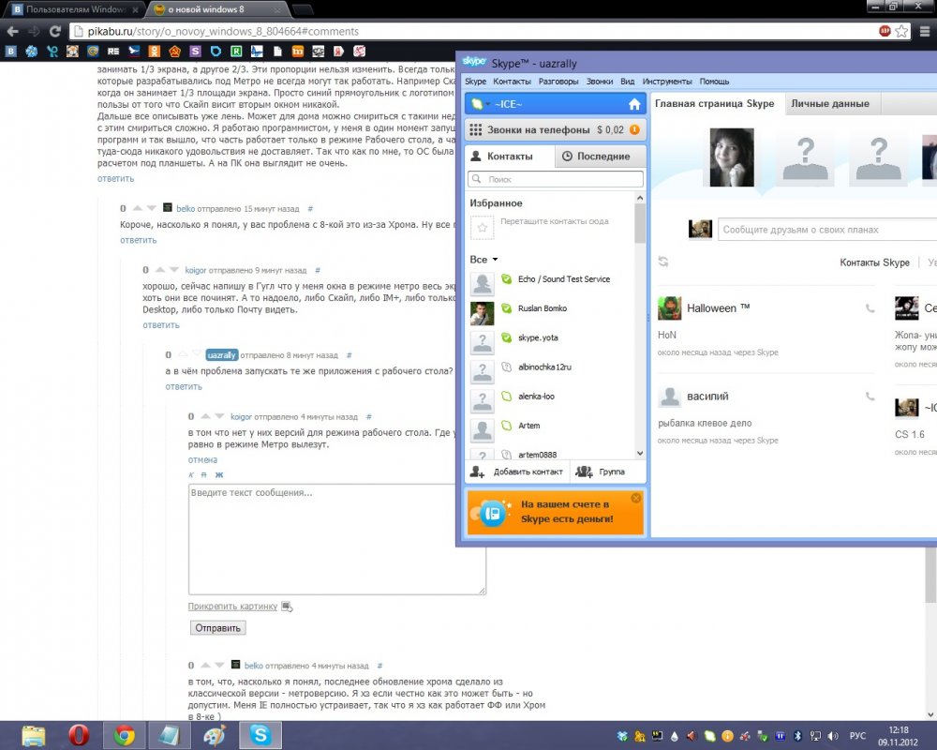Click the Attach picture icon
This screenshot has width=937, height=750.
pos(287,607)
